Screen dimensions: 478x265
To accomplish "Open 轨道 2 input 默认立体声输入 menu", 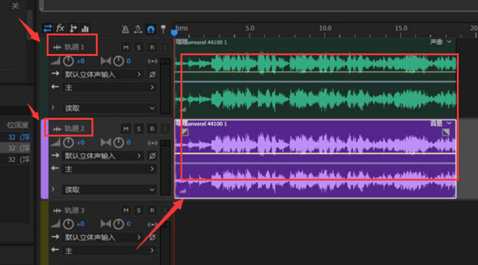I will pos(103,156).
